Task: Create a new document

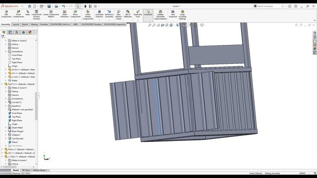Action: tap(35, 6)
